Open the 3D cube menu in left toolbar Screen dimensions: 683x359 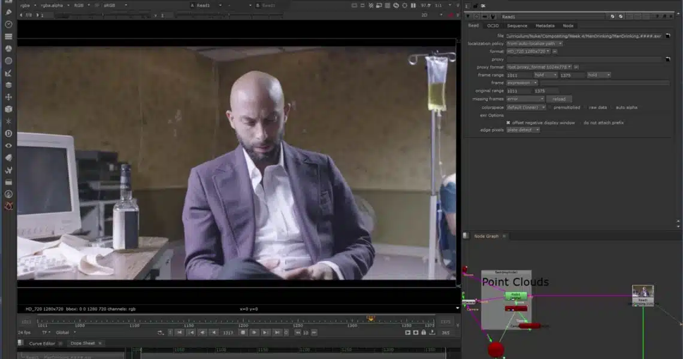click(8, 109)
